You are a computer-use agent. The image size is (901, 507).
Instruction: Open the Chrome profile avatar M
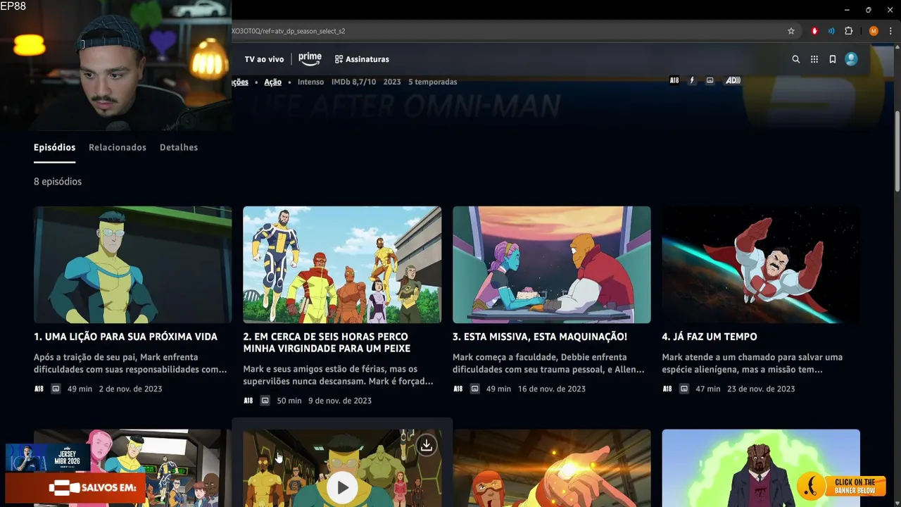(874, 31)
